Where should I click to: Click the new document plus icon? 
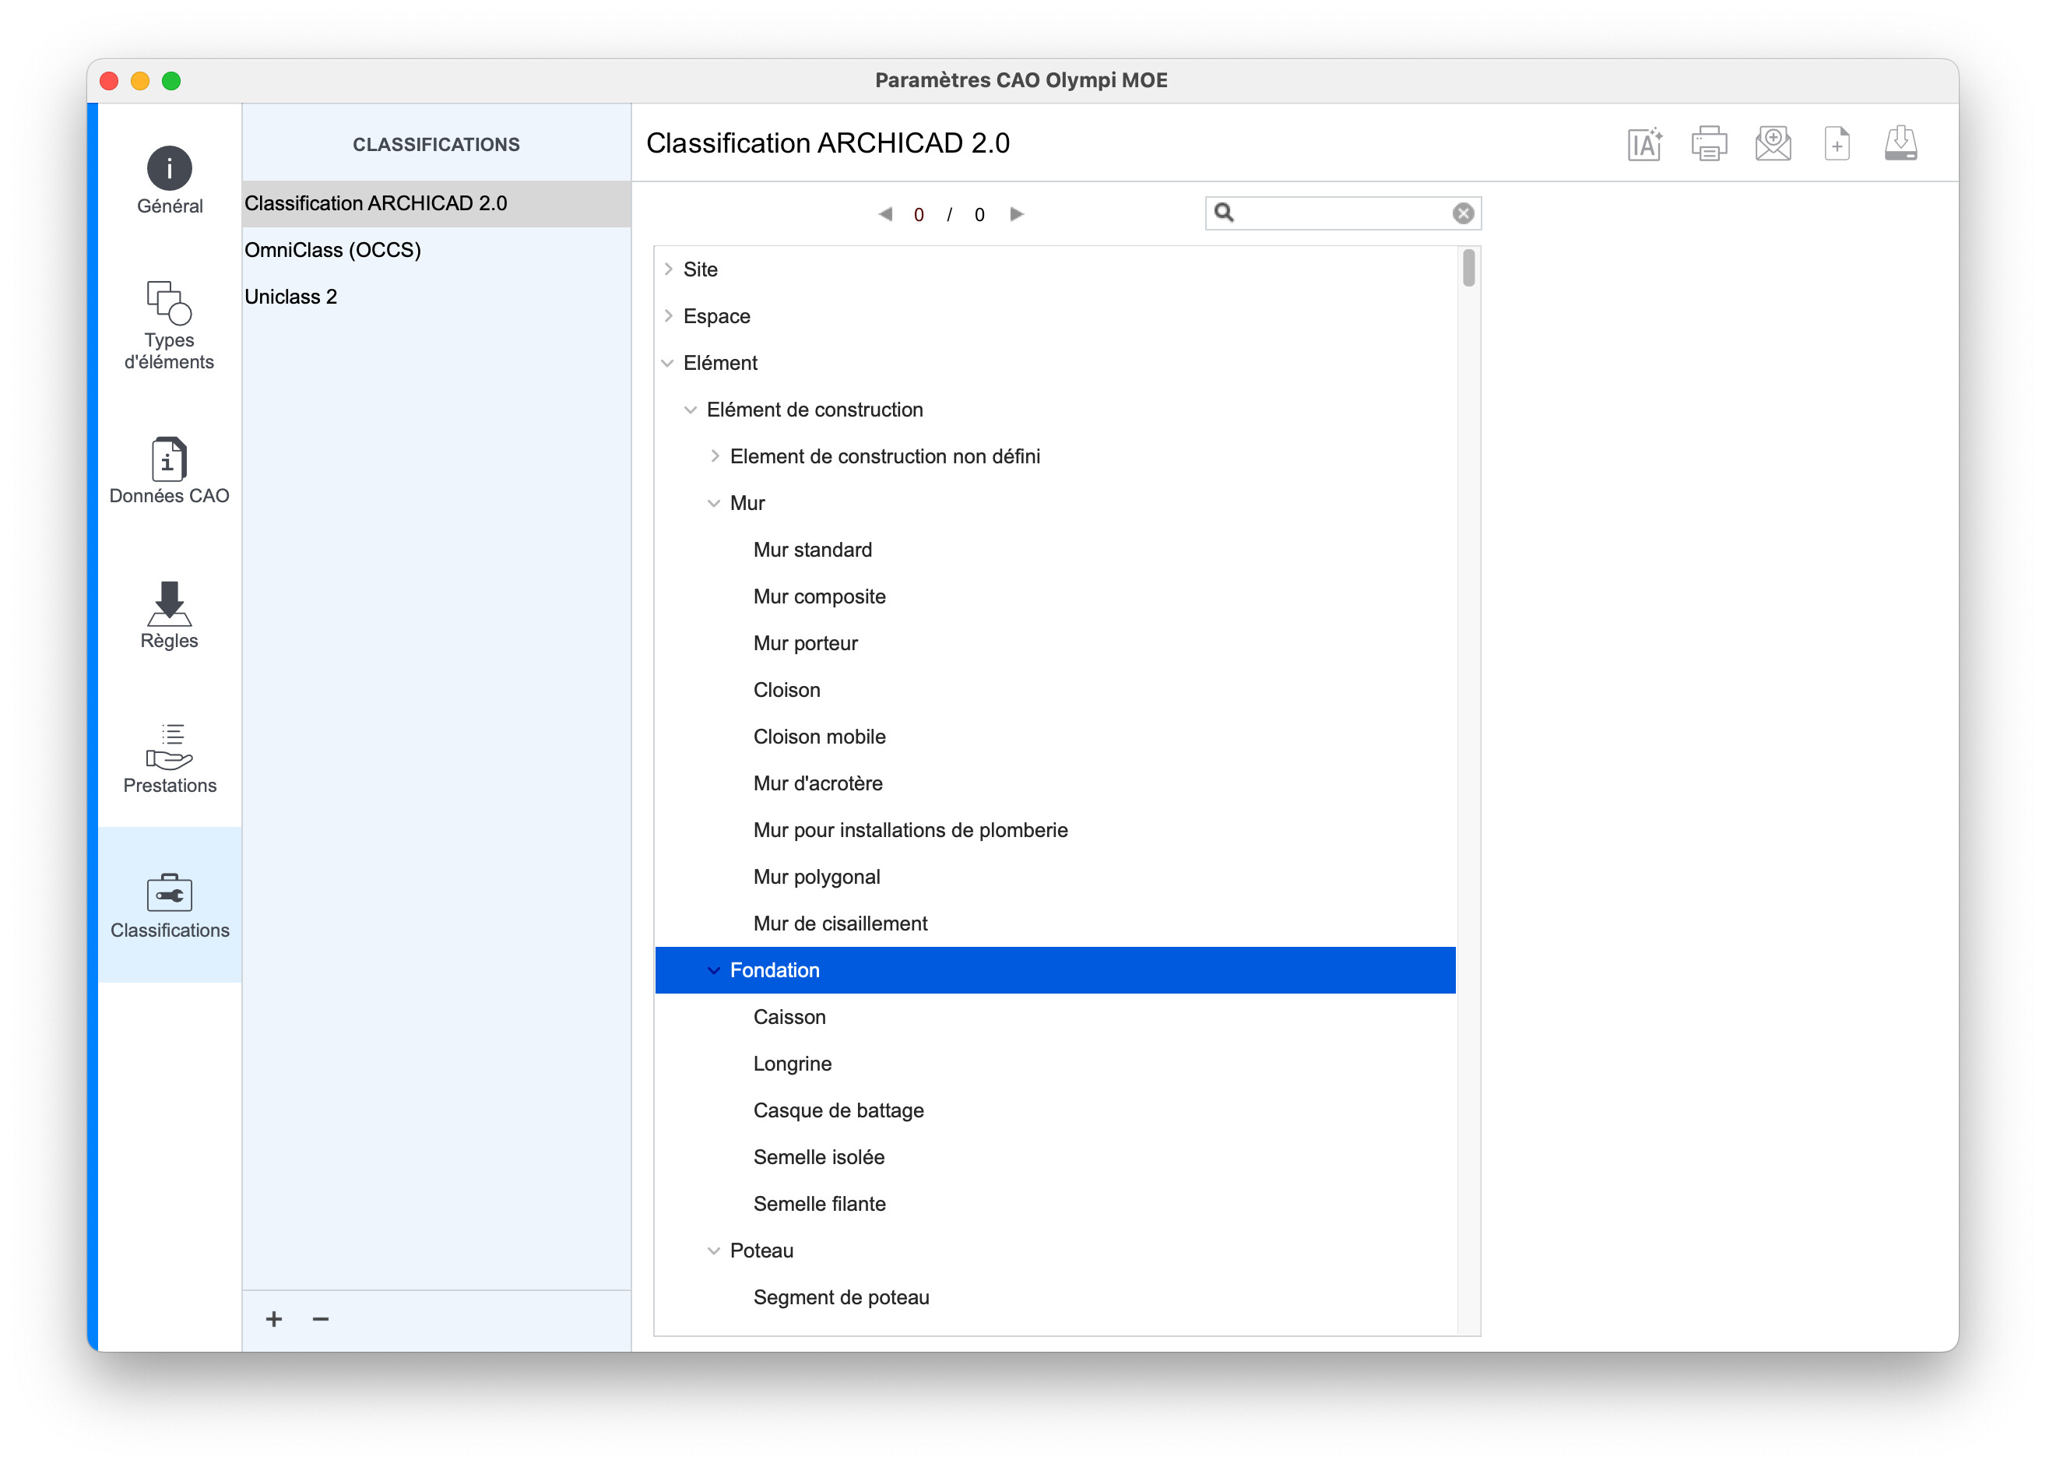(1837, 143)
